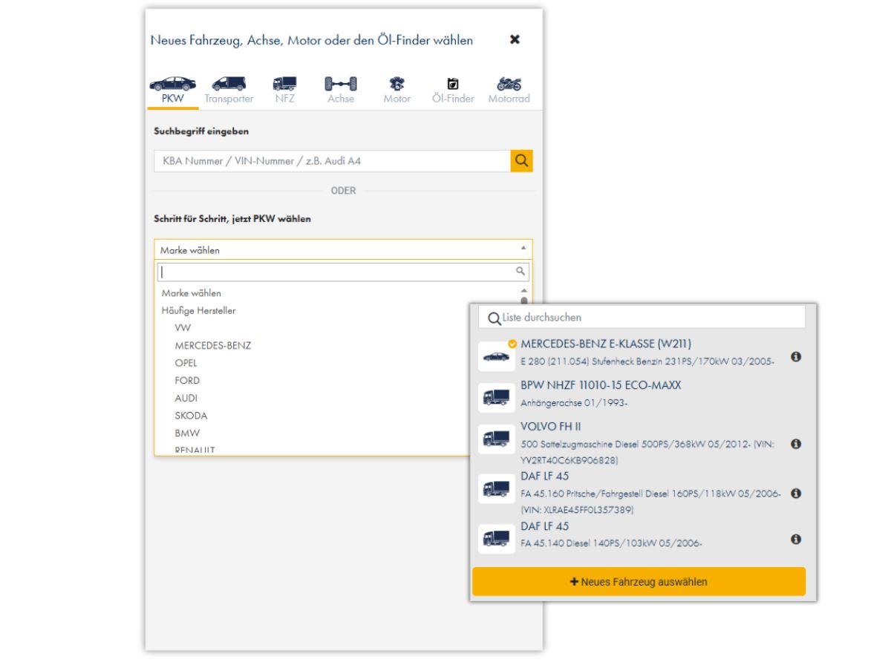Show info for Mercedes-Benz E-Klasse entry
Image resolution: width=891 pixels, height=668 pixels.
point(795,357)
